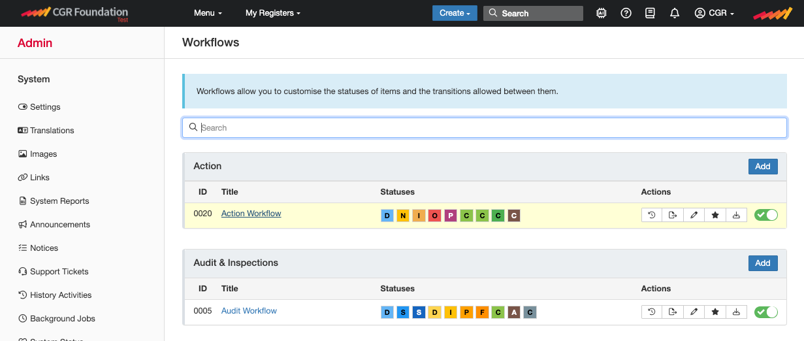Click the top bar Search box
Image resolution: width=804 pixels, height=341 pixels.
[x=533, y=13]
